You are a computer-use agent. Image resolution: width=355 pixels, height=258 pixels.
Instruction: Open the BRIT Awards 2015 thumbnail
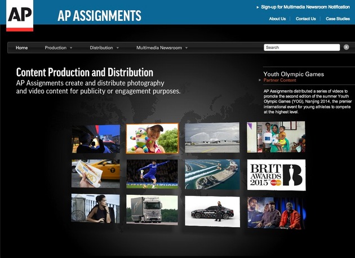point(276,175)
